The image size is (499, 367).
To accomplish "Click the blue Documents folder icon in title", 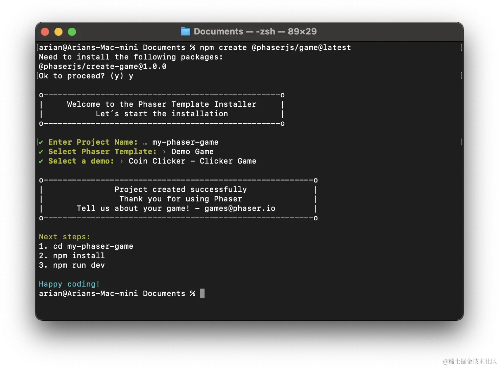I will (x=185, y=31).
